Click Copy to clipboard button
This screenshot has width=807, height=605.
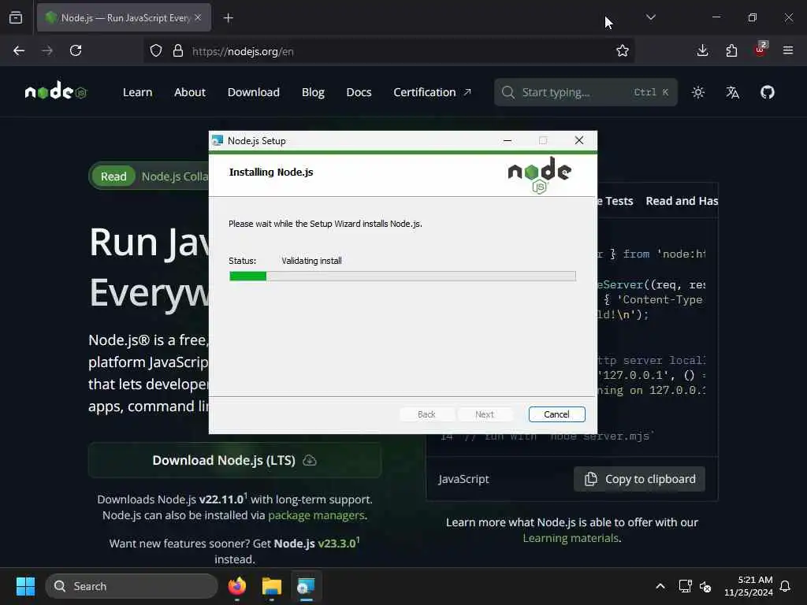tap(639, 479)
